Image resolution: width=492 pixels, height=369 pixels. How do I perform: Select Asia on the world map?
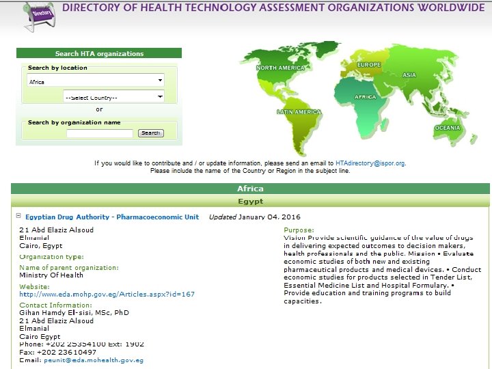[x=409, y=75]
